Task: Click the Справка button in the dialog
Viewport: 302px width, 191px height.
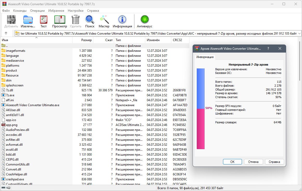Action: 274,162
